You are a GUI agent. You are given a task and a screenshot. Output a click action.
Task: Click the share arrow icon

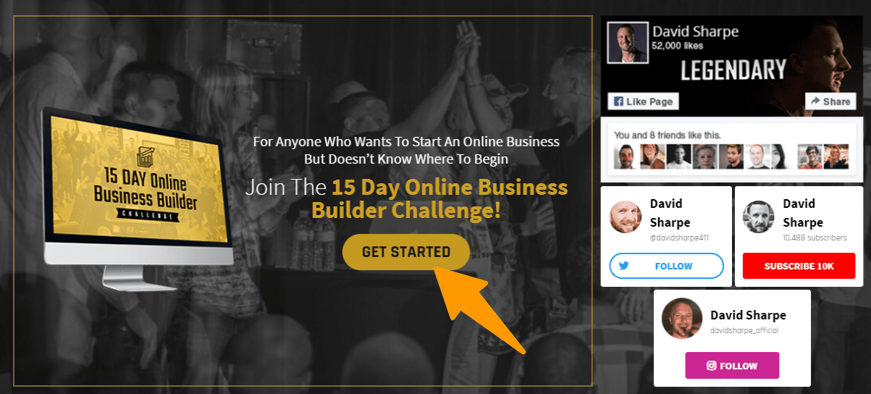815,101
